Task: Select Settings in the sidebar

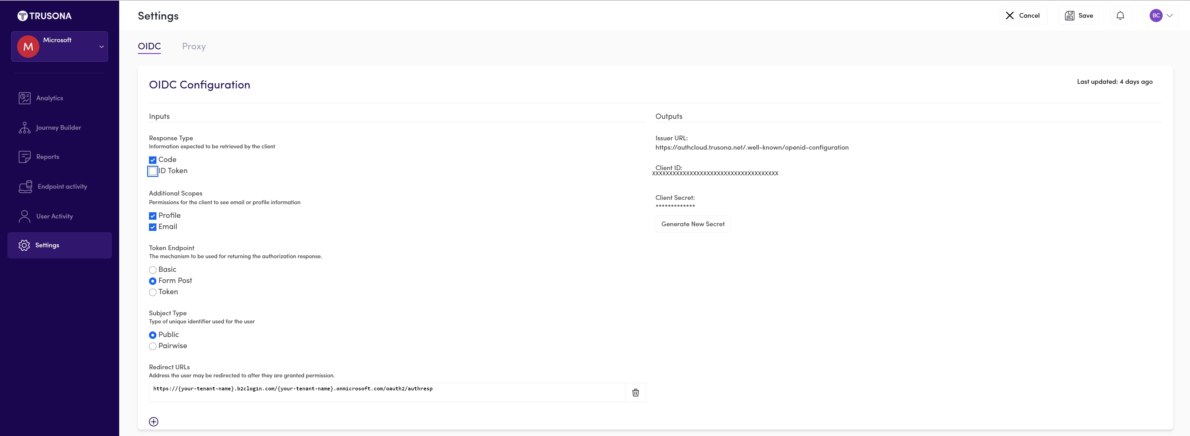Action: 60,245
